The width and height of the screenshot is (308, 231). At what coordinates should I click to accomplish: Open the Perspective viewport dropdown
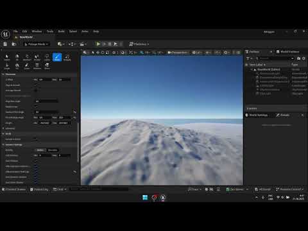(x=178, y=53)
